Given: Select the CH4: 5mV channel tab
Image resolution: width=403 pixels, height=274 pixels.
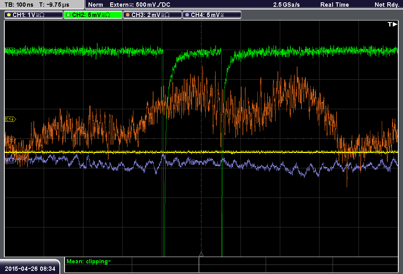Looking at the screenshot, I should (x=212, y=15).
